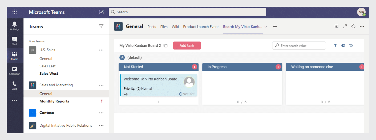
Task: Click the new chat compose icon
Action: (101, 12)
